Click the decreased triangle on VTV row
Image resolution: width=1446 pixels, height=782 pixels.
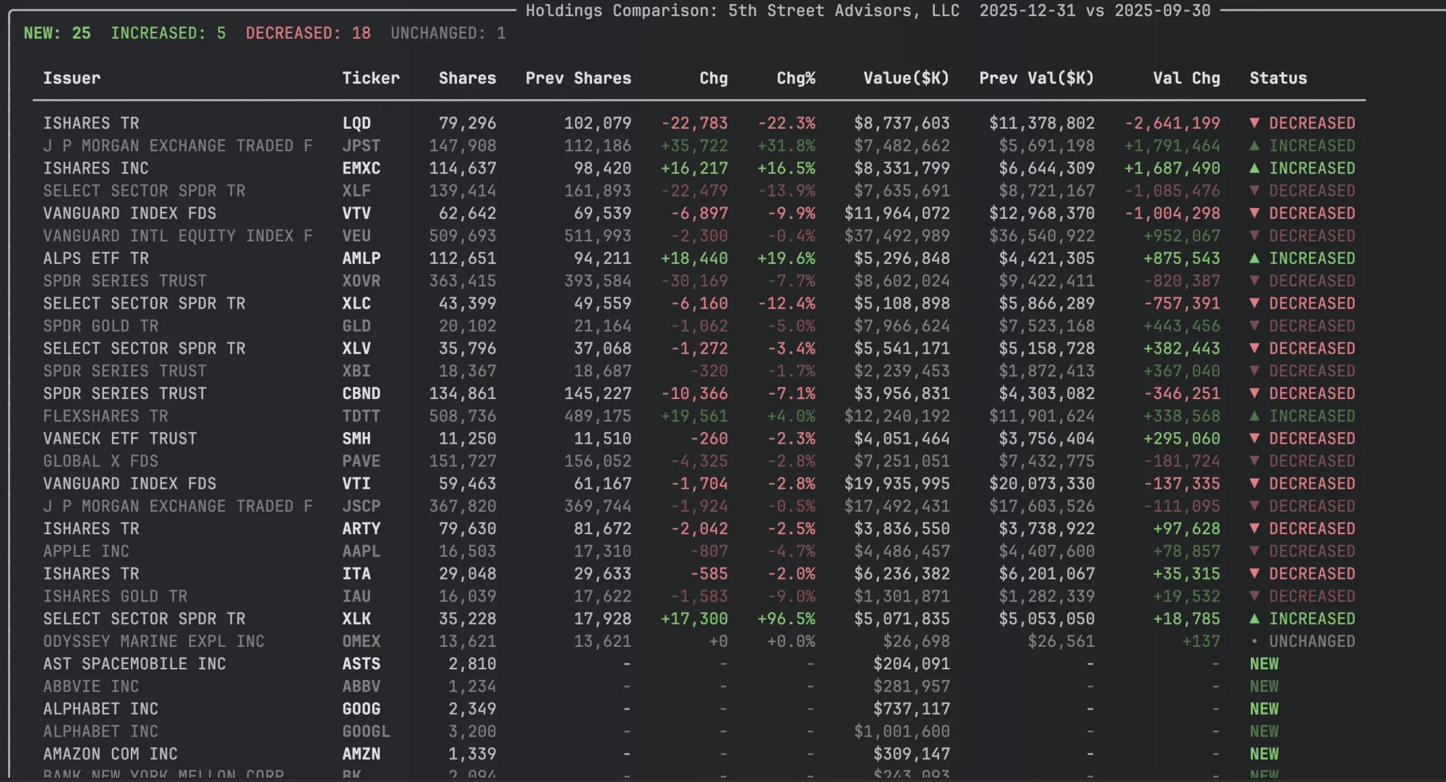click(x=1254, y=213)
